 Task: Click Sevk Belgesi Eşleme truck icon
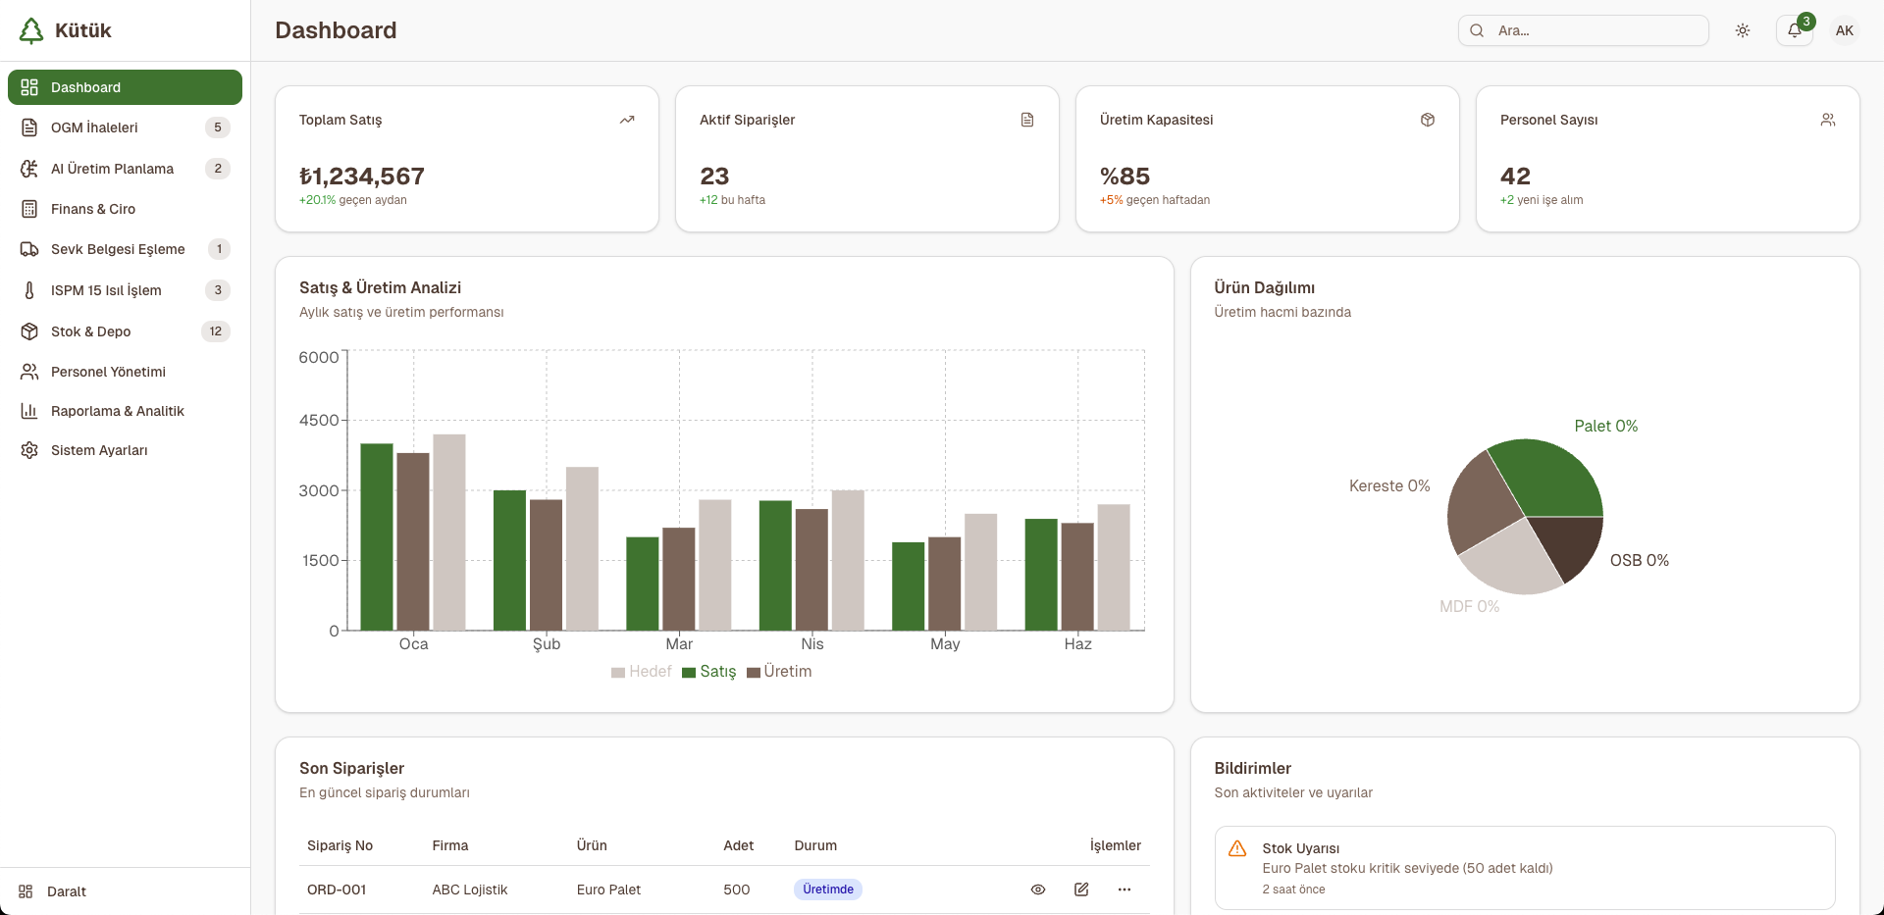[29, 249]
